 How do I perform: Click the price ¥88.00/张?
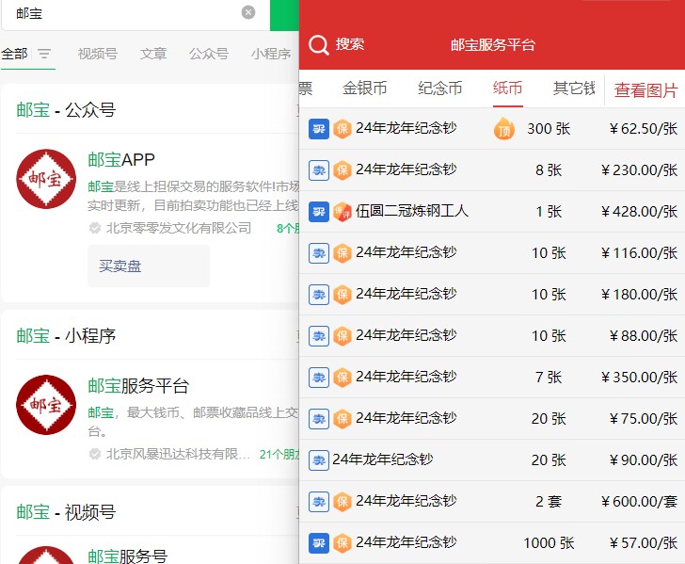pos(644,336)
